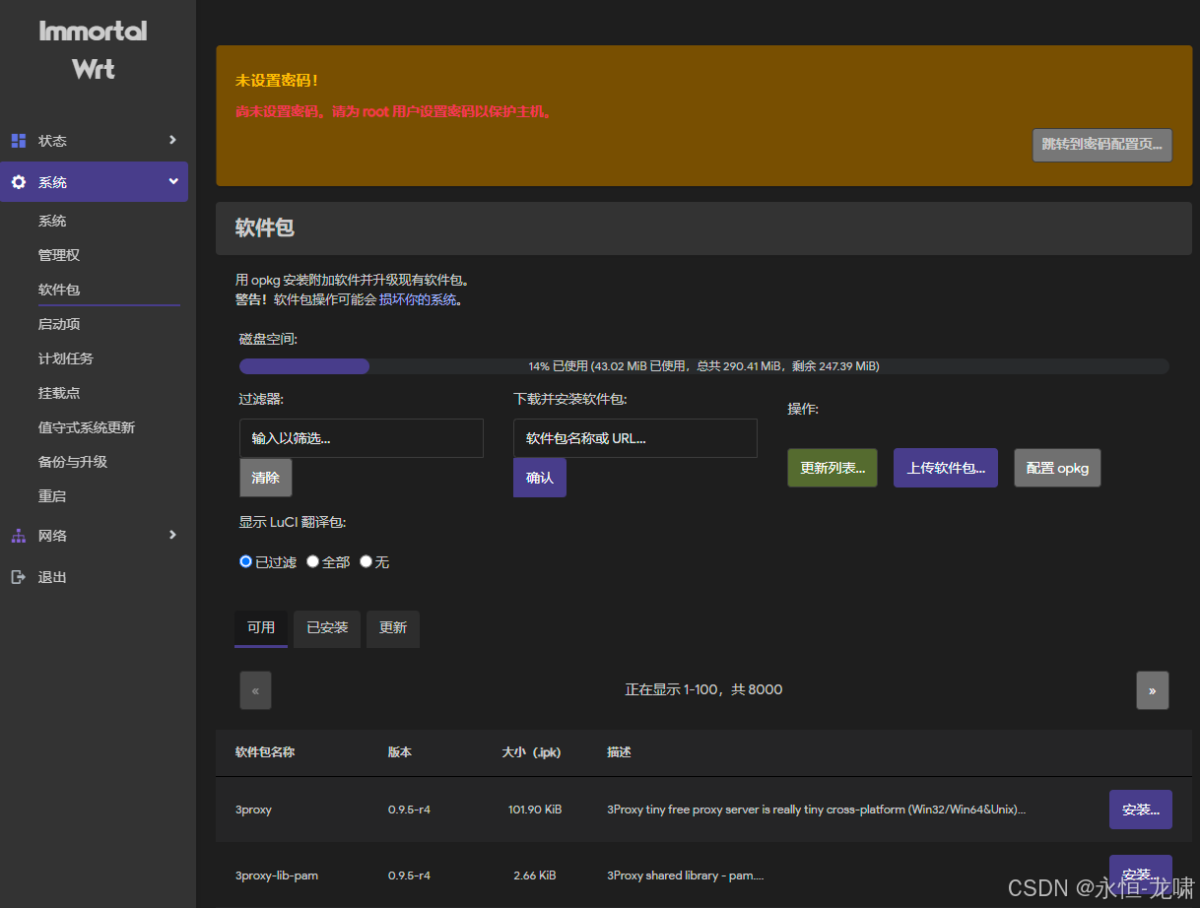Open 软件包 in the sidebar
This screenshot has height=908, width=1200.
click(59, 290)
